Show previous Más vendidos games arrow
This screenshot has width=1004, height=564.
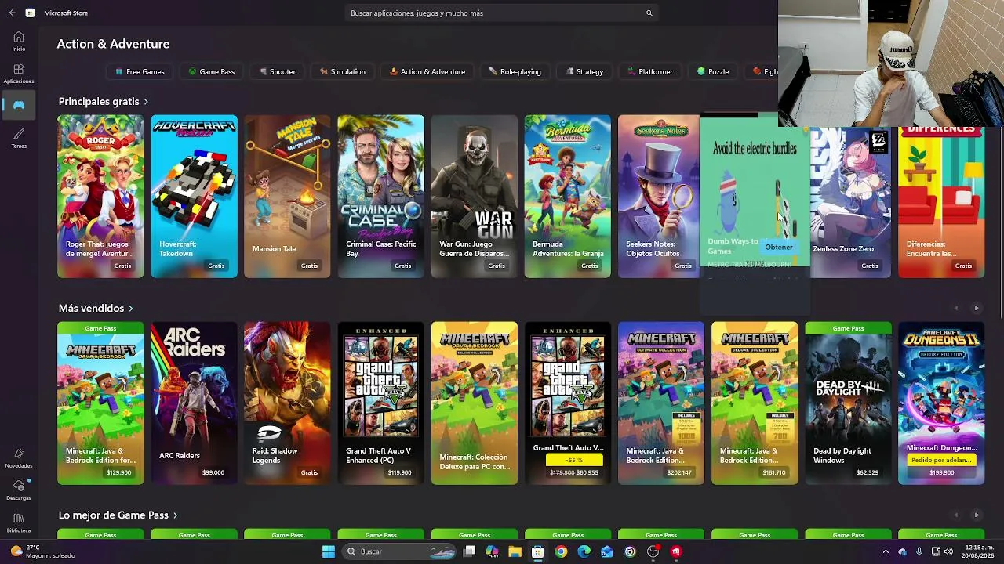pyautogui.click(x=955, y=308)
